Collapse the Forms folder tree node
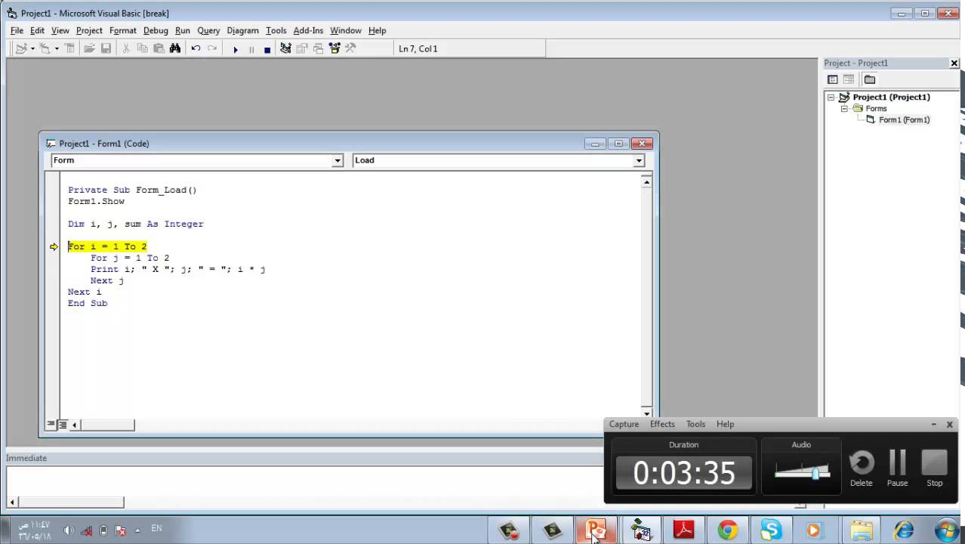965x544 pixels. 844,109
